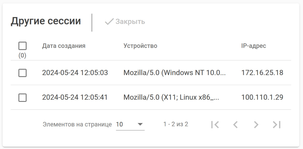Click the IP-адрес column header
Screen dimensions: 303x149
click(254, 46)
